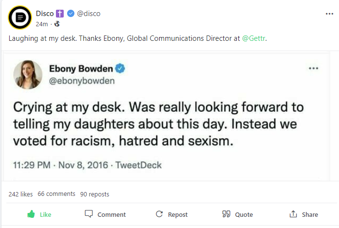Toggle the Like button label

(x=45, y=214)
